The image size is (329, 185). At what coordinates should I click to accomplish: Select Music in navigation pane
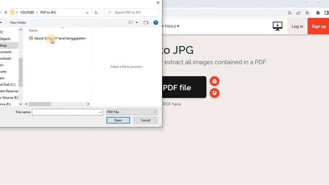coord(2,65)
